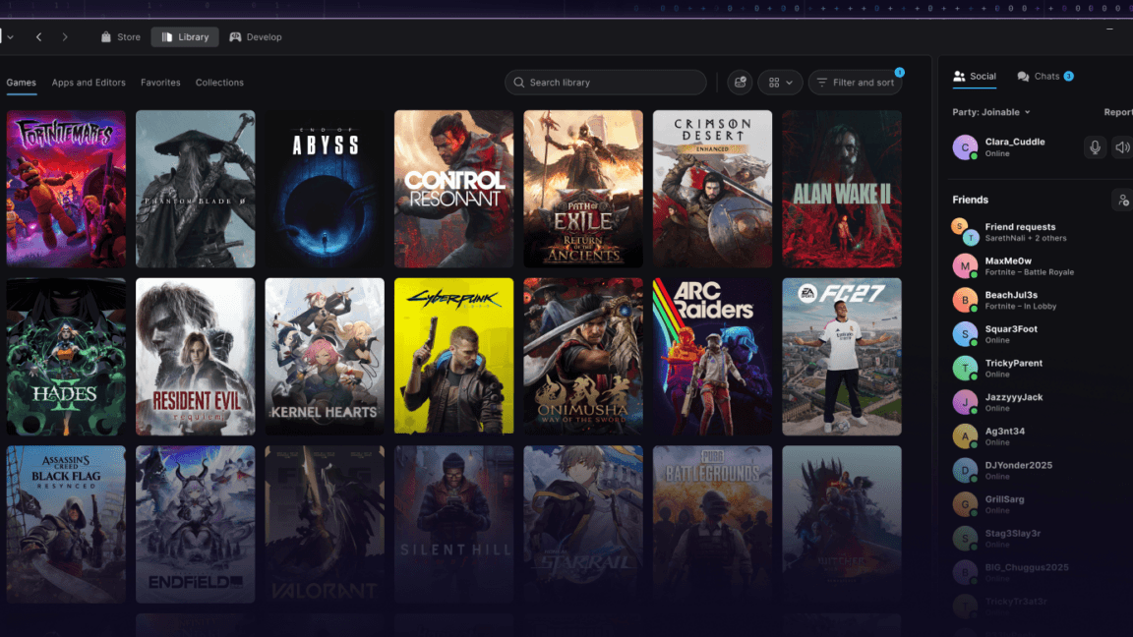The image size is (1133, 637).
Task: Open the Chats tab
Action: [1044, 76]
